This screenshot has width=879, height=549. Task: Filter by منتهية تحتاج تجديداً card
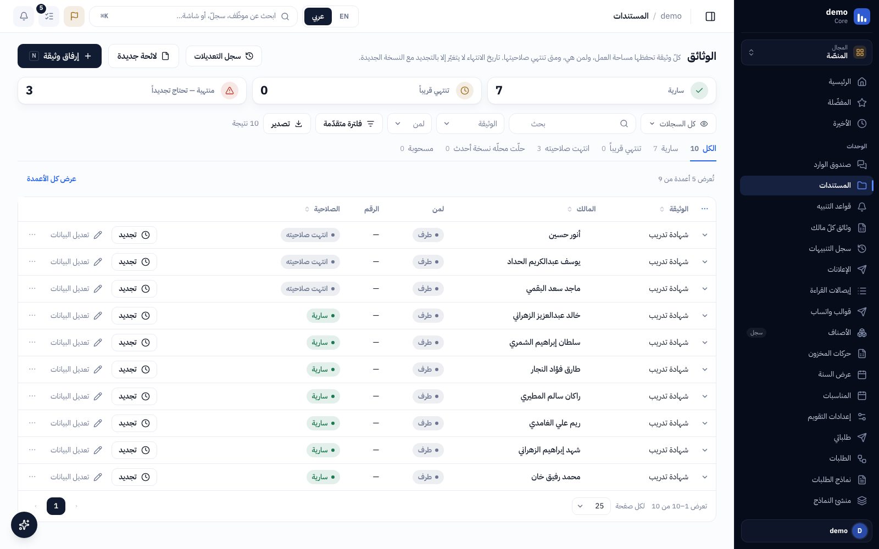pos(132,91)
